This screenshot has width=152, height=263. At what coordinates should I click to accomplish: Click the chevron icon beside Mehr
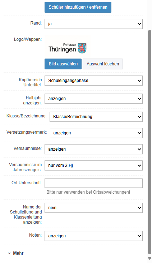(x=9, y=253)
